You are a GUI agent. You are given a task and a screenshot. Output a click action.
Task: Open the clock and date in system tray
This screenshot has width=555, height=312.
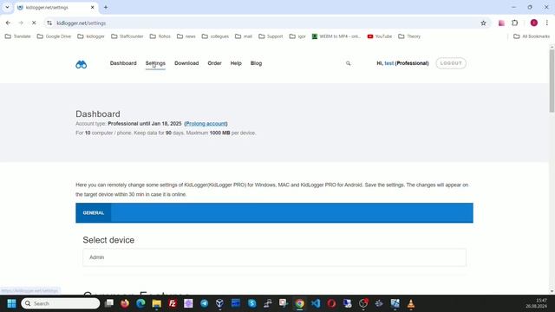(536, 303)
